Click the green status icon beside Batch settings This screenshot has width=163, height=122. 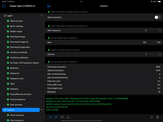click(8, 26)
